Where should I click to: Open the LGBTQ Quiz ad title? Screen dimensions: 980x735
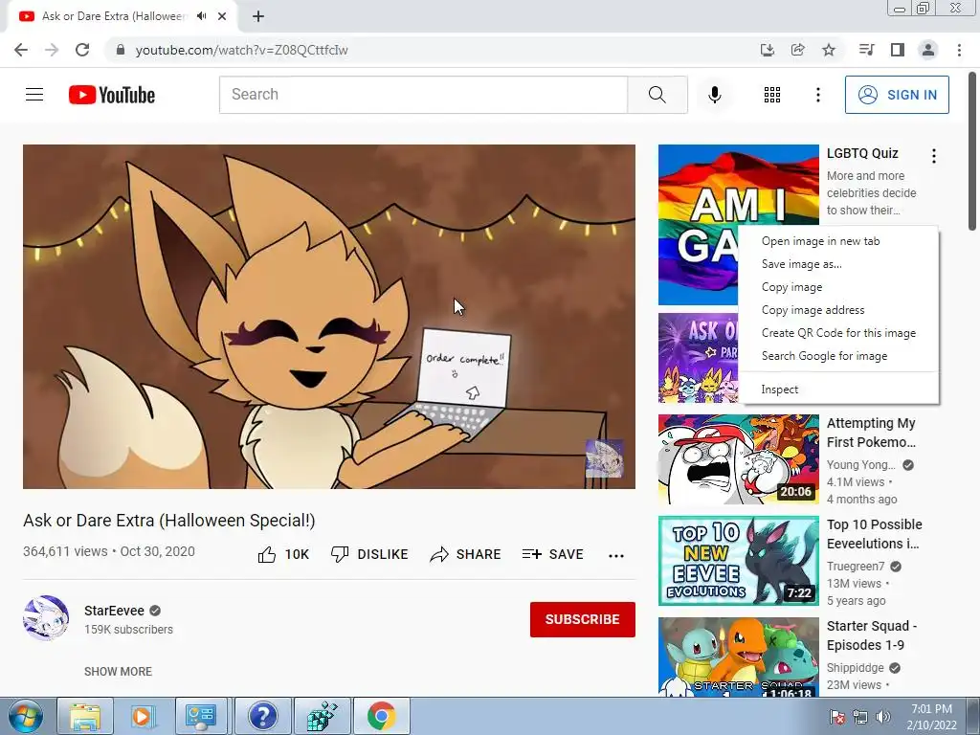tap(862, 153)
